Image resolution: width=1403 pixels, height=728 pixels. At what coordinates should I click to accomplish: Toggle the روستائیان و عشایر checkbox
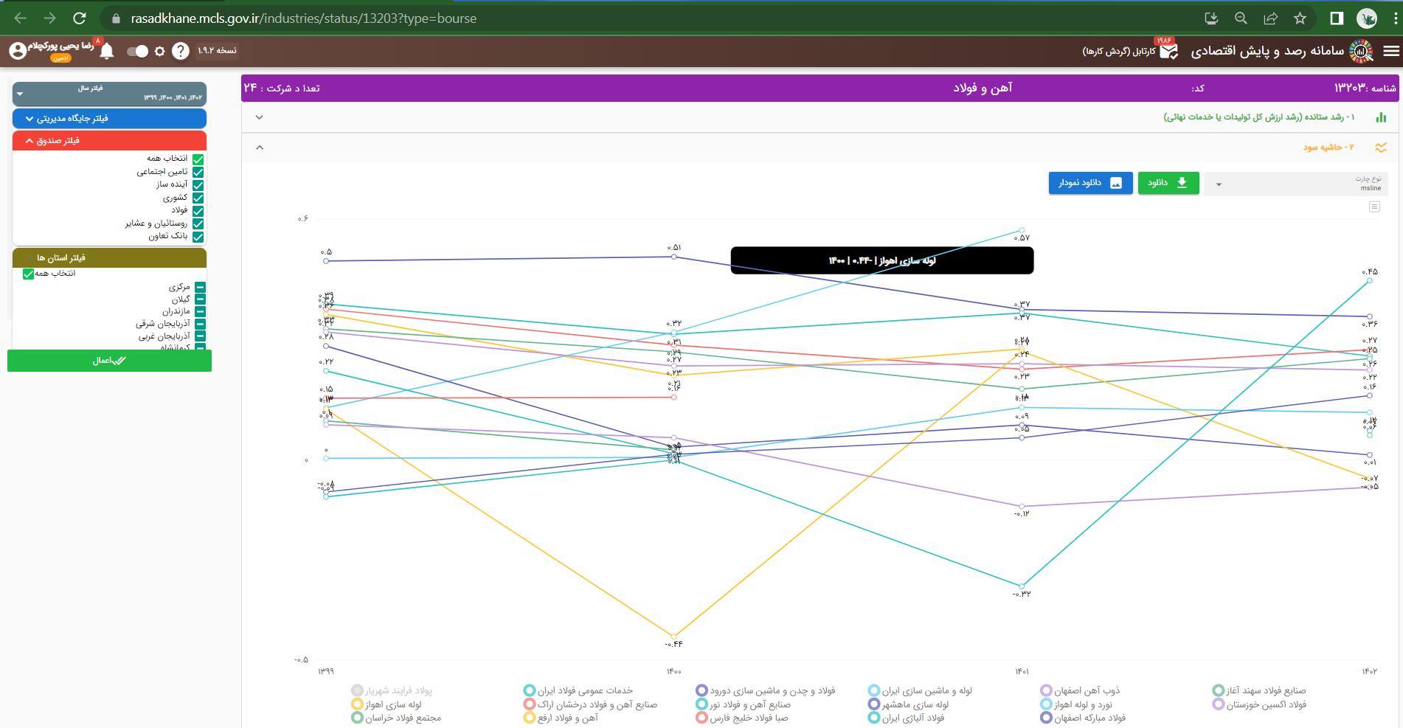point(198,223)
